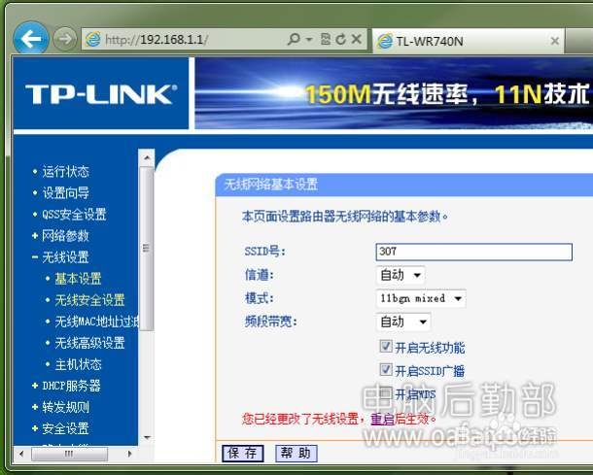Click the sidebar horizontal scrollbar thumb
The image size is (593, 475).
coord(69,454)
